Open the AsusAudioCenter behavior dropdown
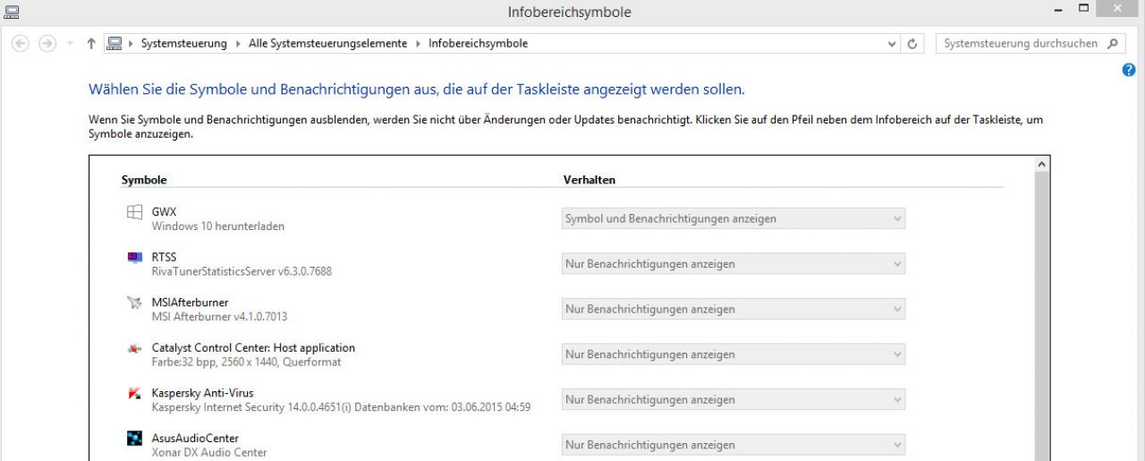1145x461 pixels. tap(733, 445)
